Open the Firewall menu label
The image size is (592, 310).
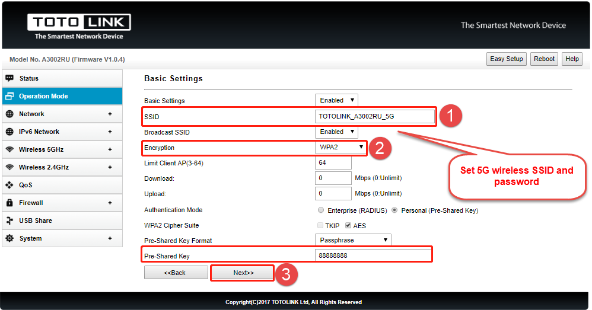(x=31, y=203)
